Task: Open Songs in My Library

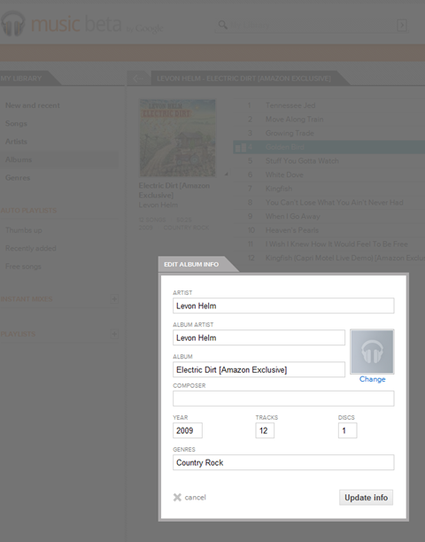Action: [x=16, y=123]
